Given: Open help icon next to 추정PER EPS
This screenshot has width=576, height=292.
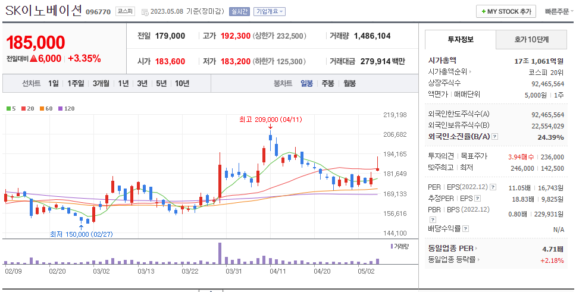Looking at the screenshot, I should click(478, 199).
